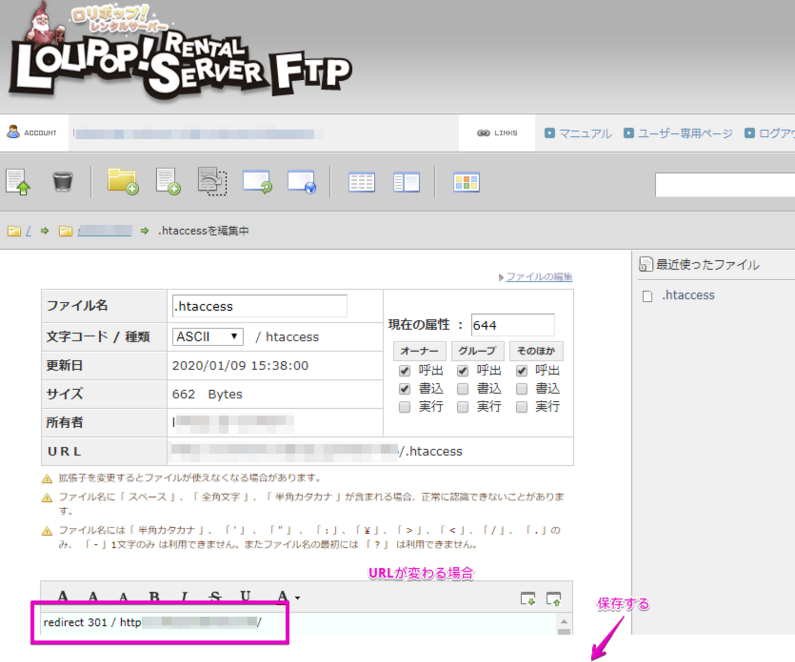This screenshot has height=662, width=795.
Task: Click the file upload icon
Action: [18, 182]
